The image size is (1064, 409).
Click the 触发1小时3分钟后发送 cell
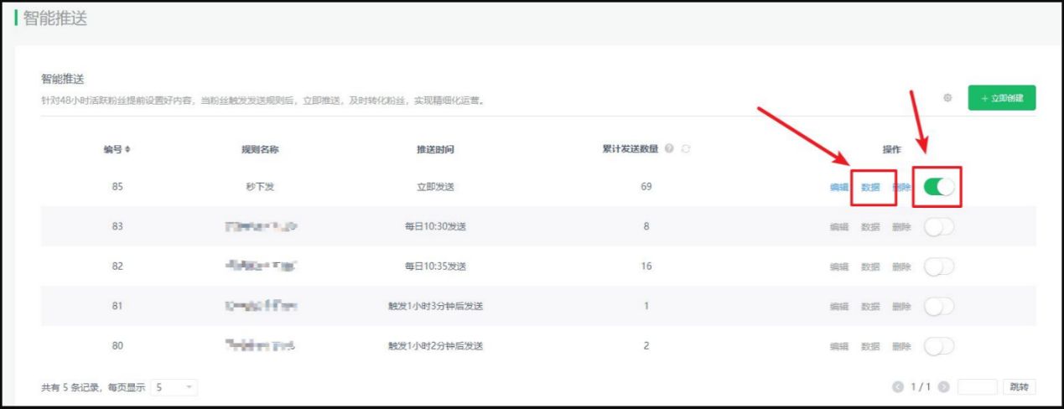435,306
